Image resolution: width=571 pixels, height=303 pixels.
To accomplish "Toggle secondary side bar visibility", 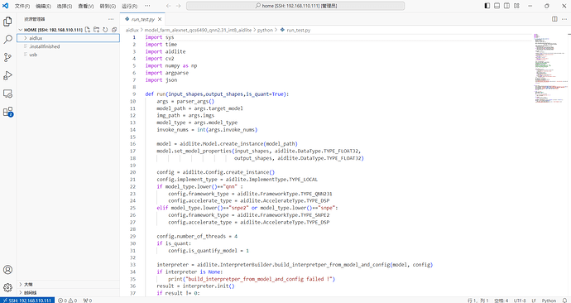I will (x=506, y=6).
